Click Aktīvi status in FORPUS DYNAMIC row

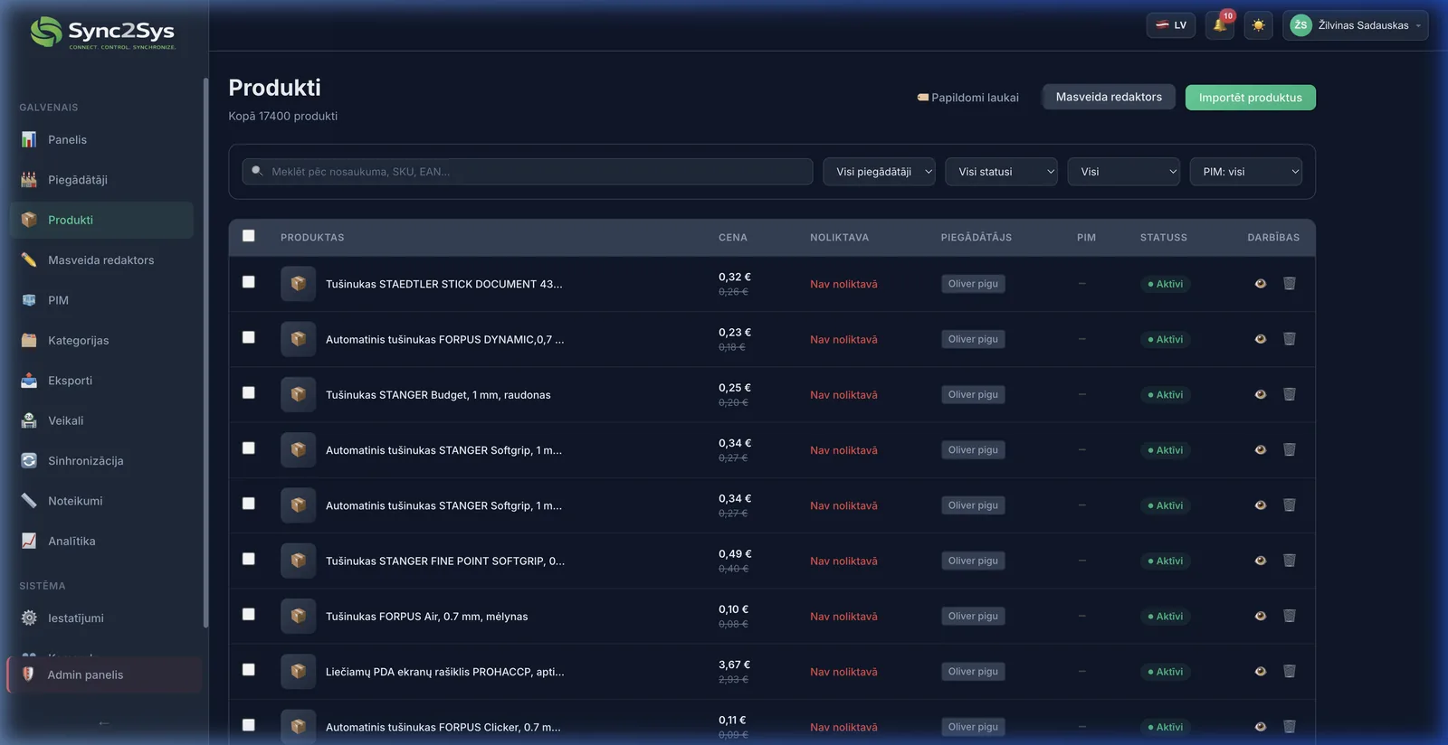pos(1166,339)
